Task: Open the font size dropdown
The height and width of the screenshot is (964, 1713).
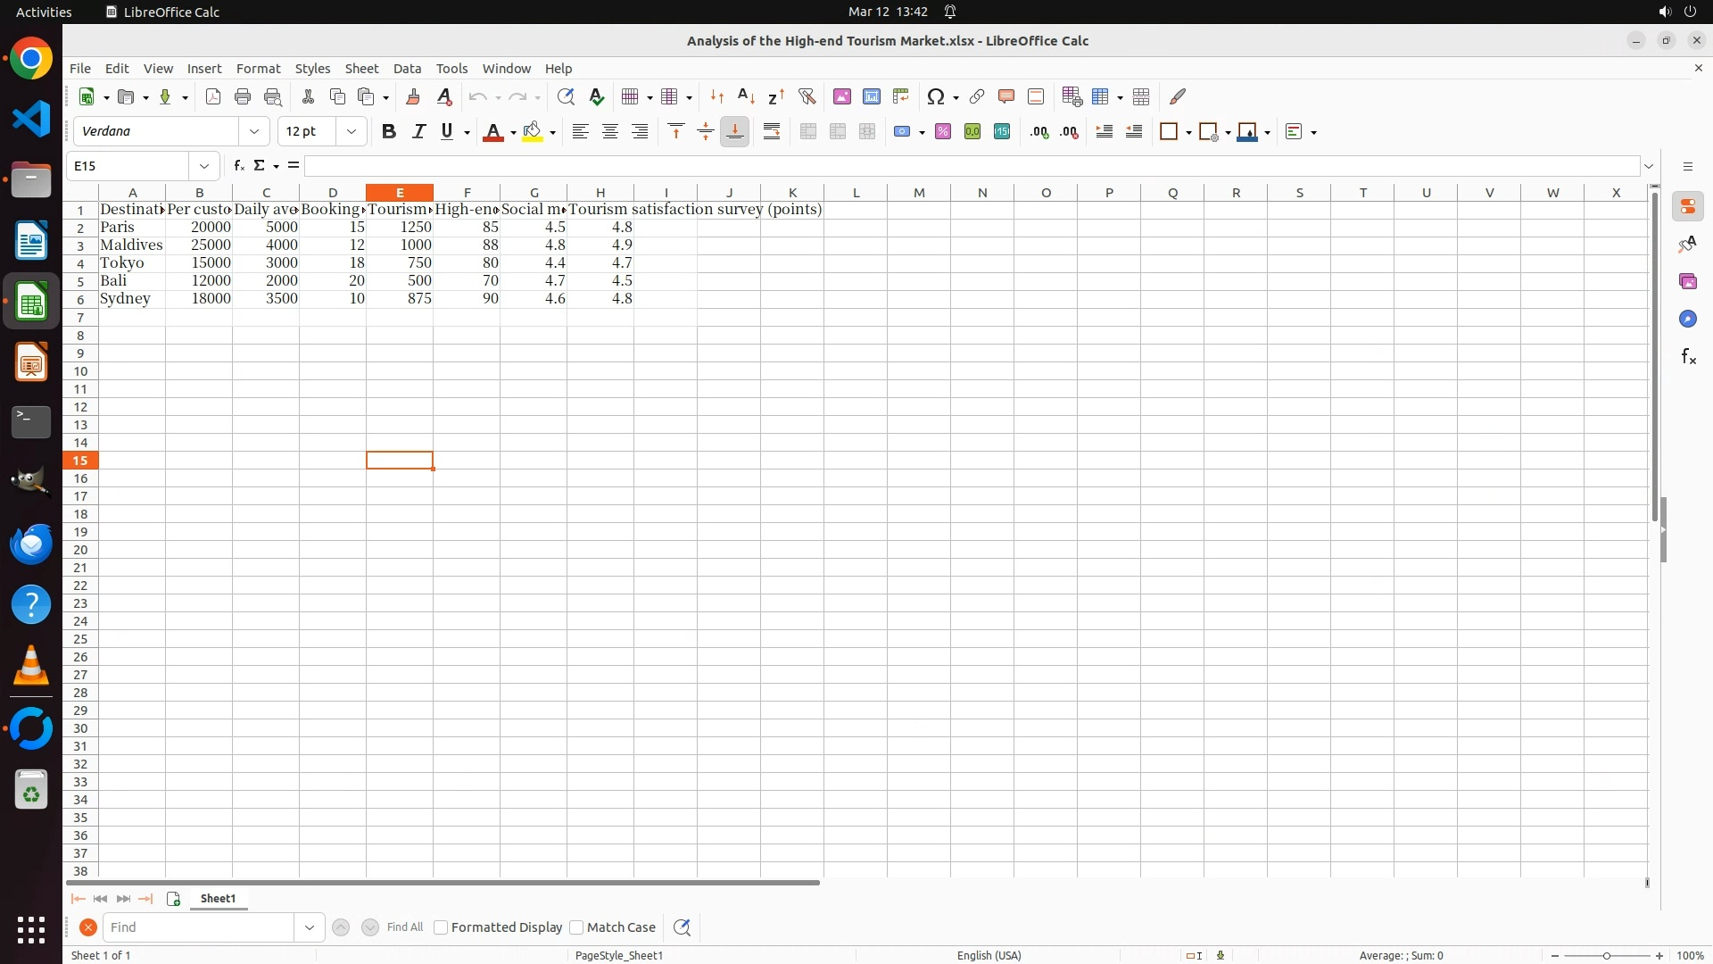Action: point(352,132)
